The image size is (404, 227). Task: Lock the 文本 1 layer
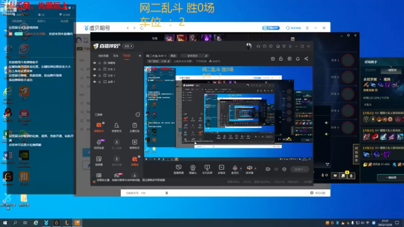tap(99, 75)
